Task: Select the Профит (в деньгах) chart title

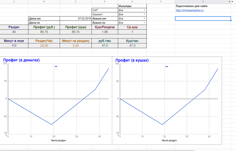Action: [21, 60]
